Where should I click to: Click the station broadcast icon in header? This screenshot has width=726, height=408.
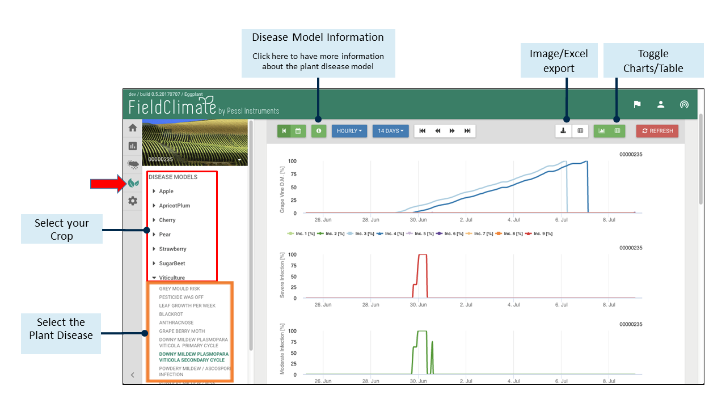684,104
